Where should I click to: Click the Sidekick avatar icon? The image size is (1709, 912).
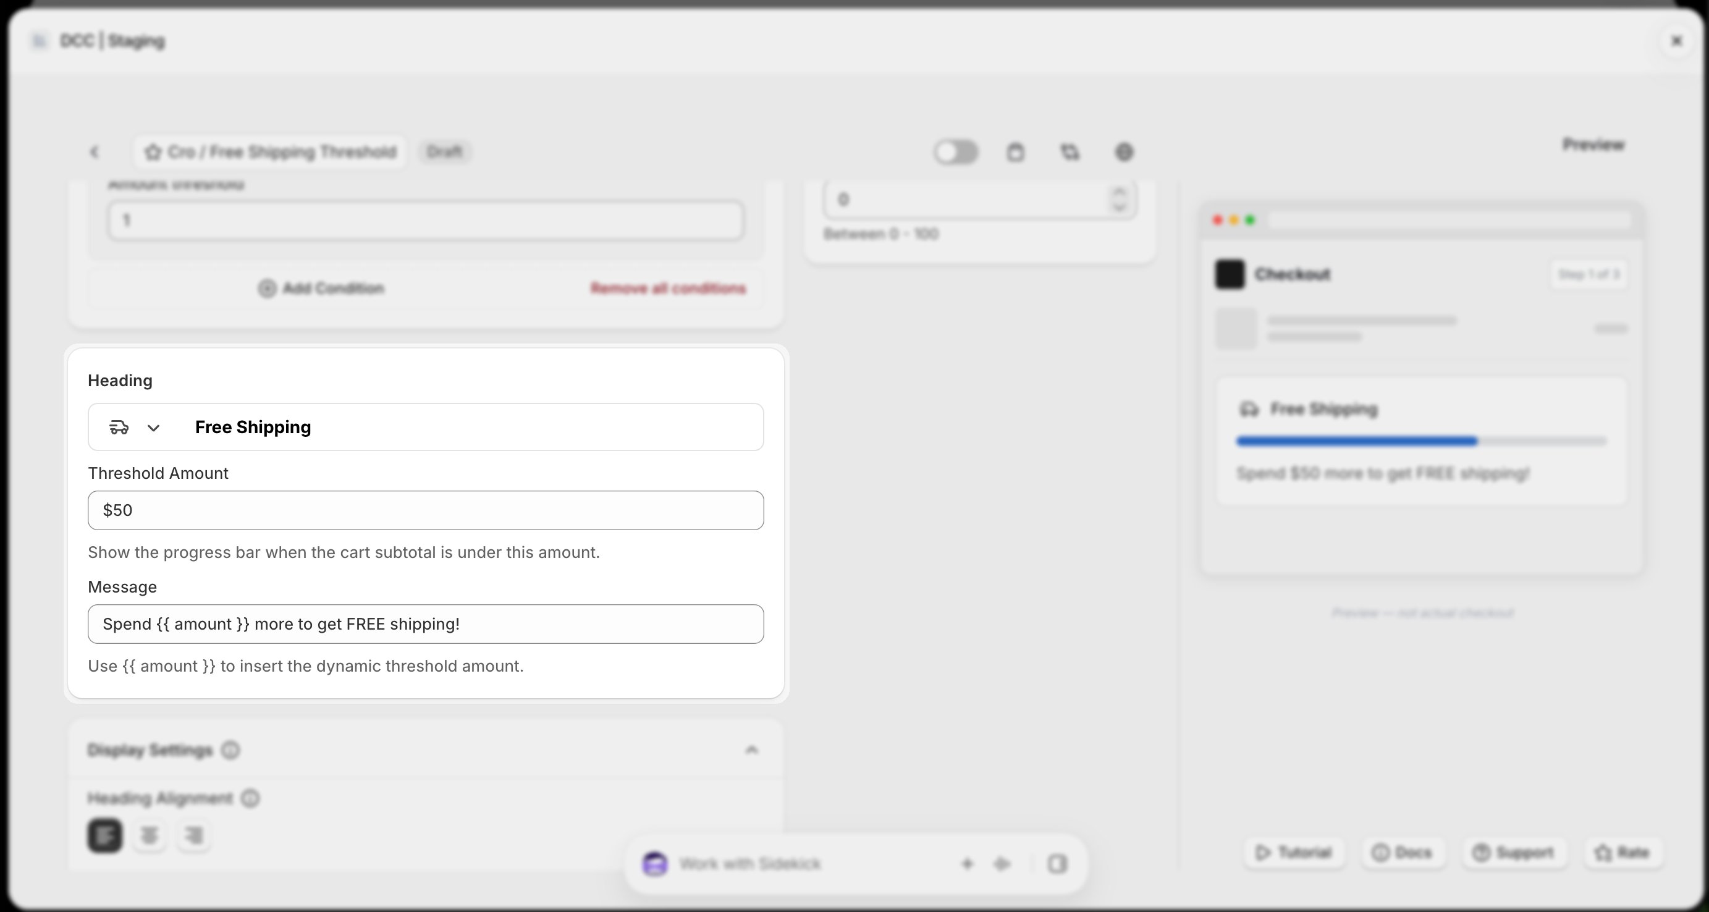pos(655,864)
